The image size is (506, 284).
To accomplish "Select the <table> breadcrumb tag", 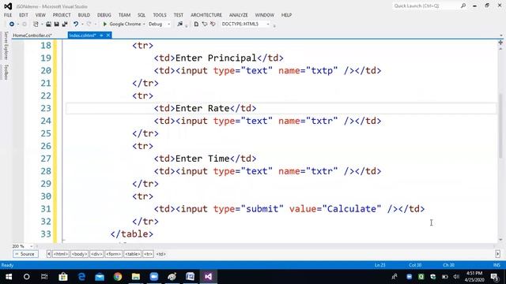I will 132,254.
